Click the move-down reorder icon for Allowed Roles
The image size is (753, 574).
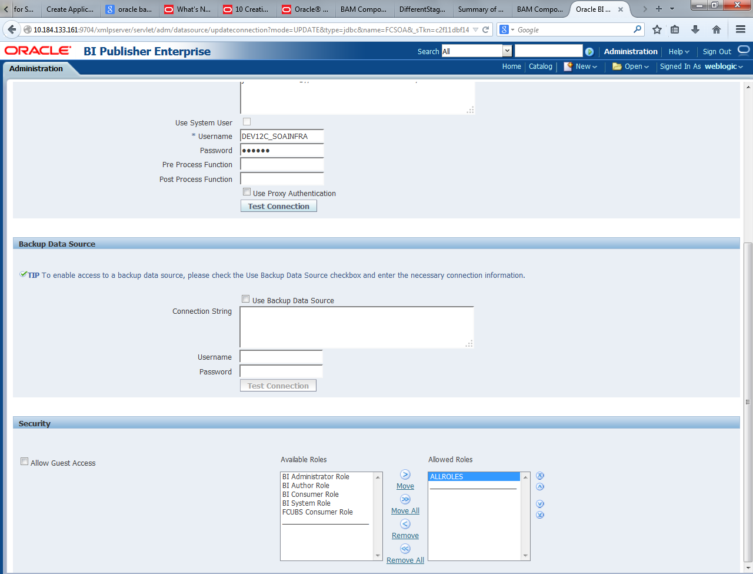click(540, 504)
